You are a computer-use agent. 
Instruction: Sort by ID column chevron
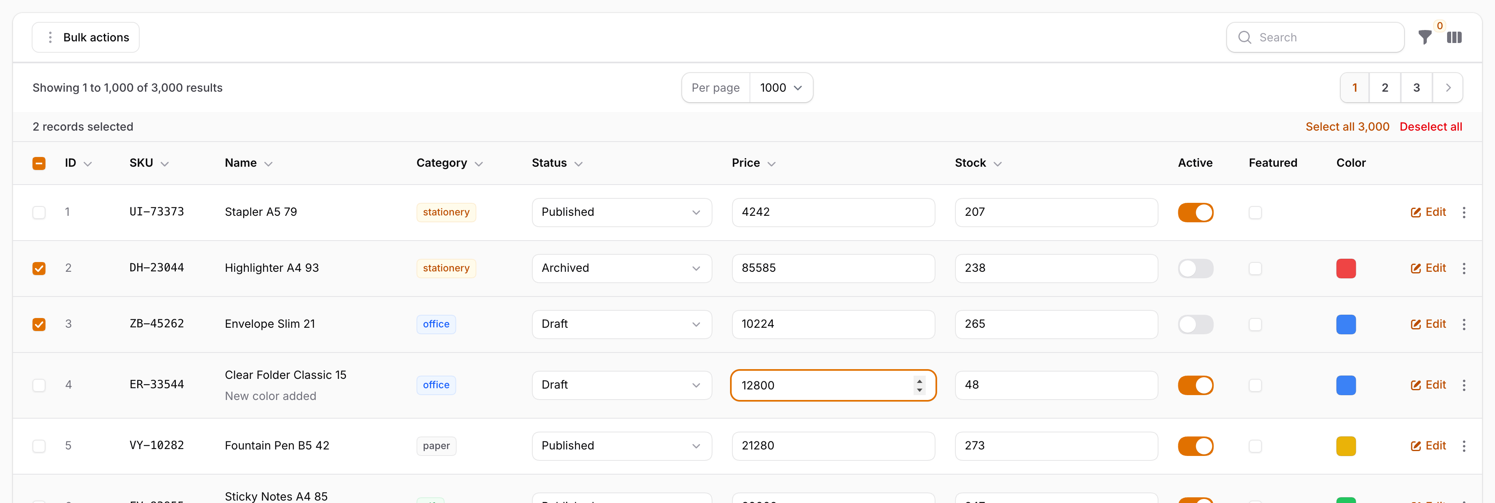pos(88,164)
